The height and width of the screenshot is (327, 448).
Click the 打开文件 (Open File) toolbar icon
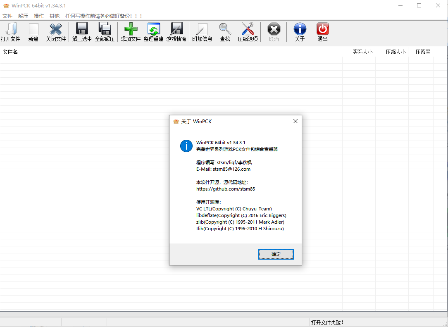pyautogui.click(x=10, y=30)
